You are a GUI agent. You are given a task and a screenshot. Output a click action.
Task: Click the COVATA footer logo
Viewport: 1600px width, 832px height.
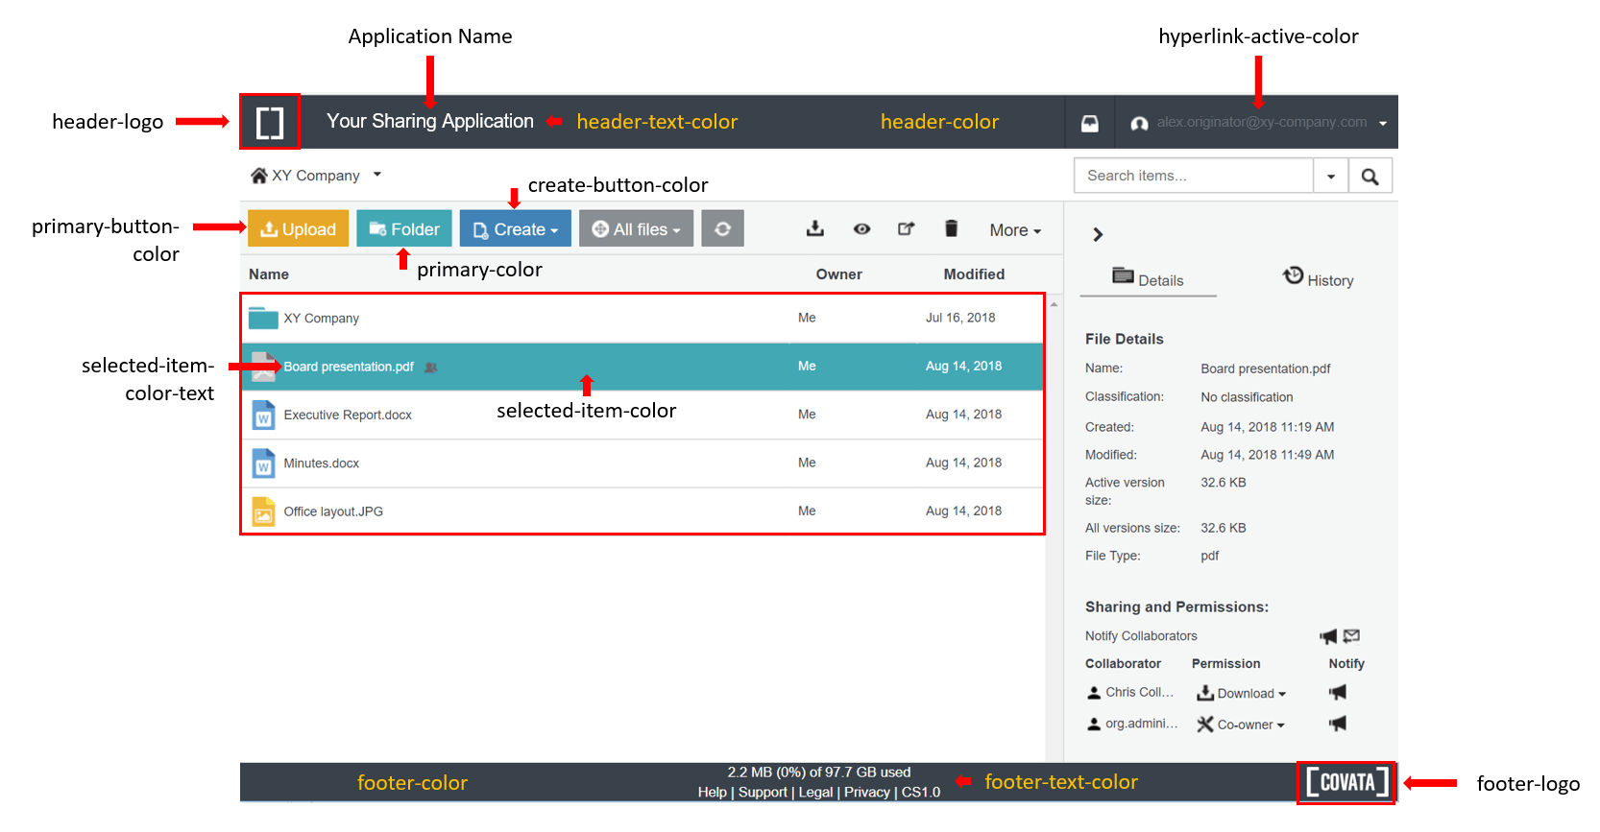pyautogui.click(x=1347, y=782)
